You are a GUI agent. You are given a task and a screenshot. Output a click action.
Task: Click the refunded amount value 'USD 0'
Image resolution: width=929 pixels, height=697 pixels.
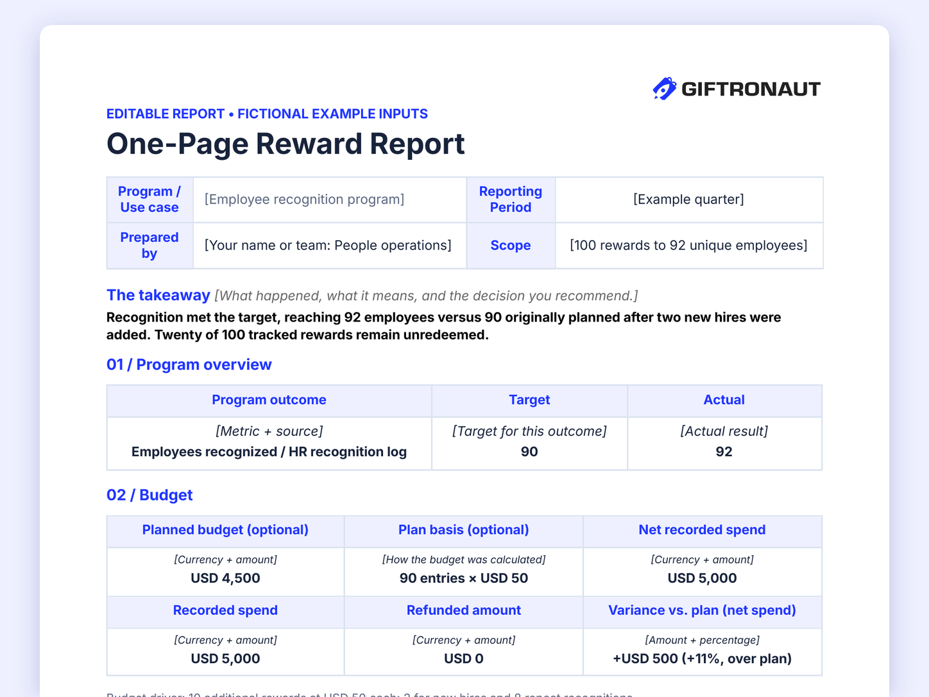[464, 658]
